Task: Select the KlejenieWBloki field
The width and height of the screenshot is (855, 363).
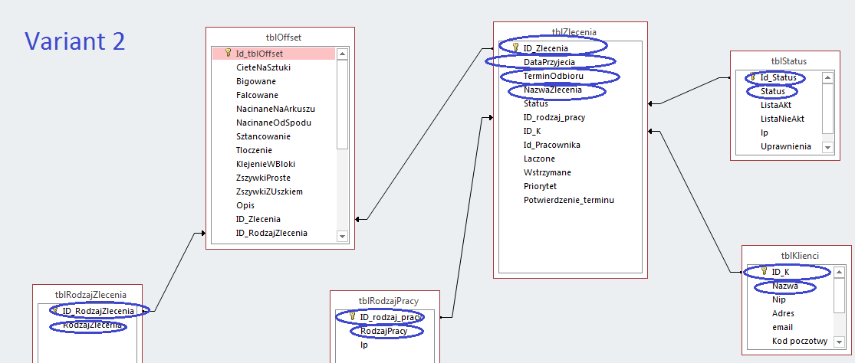Action: point(265,164)
